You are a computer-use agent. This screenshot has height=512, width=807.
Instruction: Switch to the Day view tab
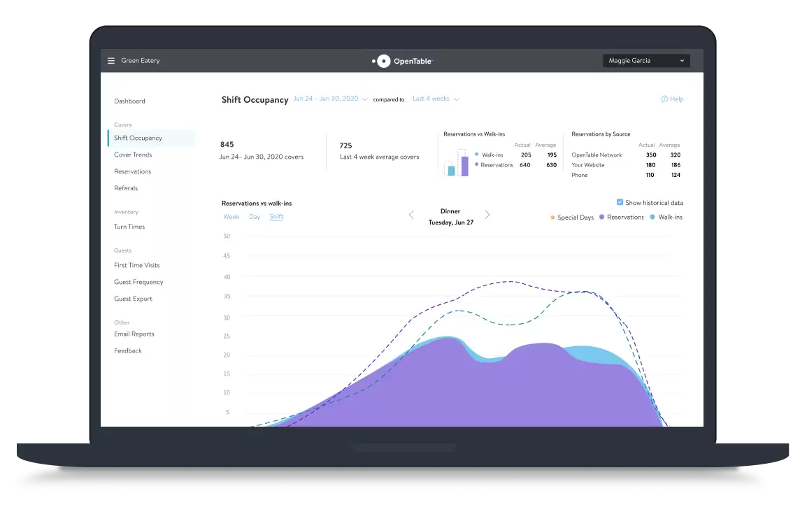(x=255, y=217)
